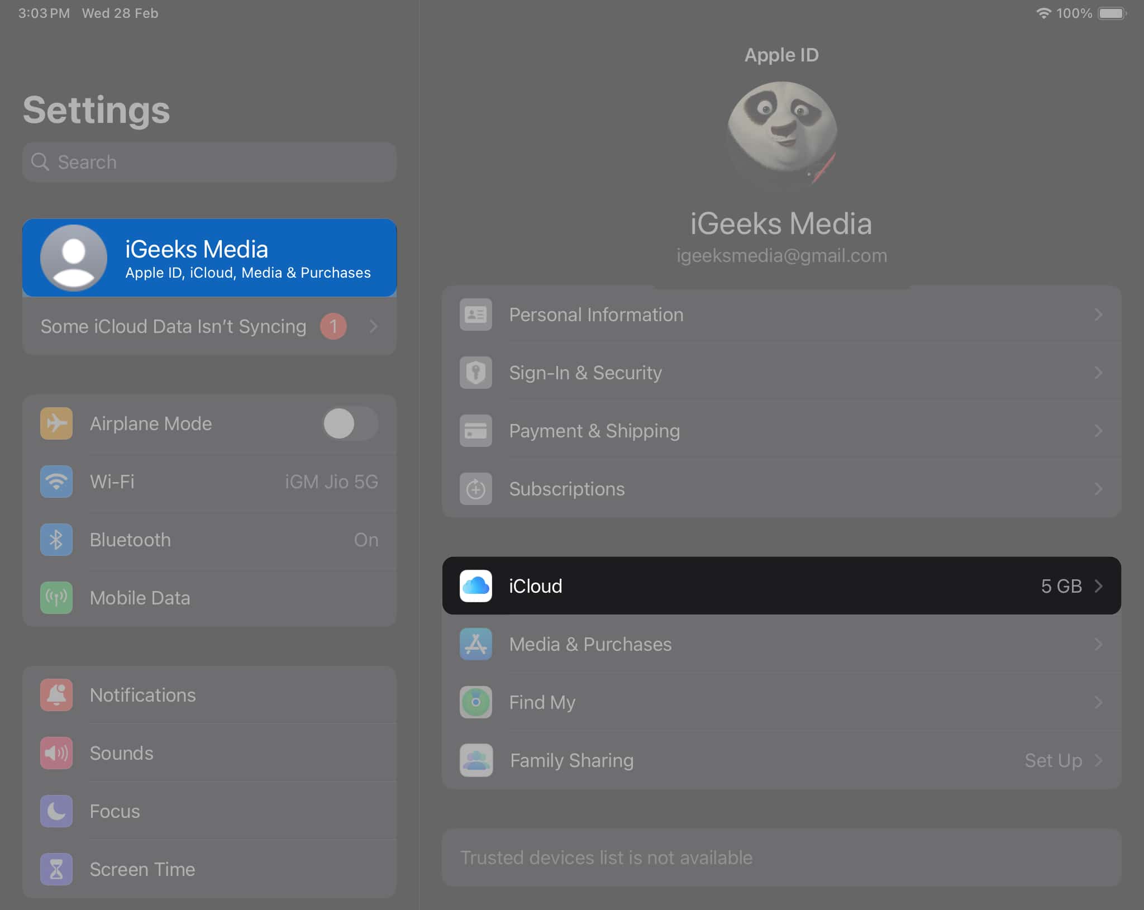Tap the iCloud sync warning badge

tap(333, 326)
